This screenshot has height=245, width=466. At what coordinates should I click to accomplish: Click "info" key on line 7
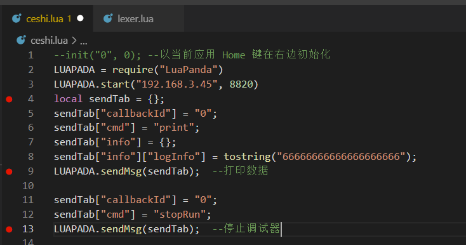pyautogui.click(x=118, y=142)
